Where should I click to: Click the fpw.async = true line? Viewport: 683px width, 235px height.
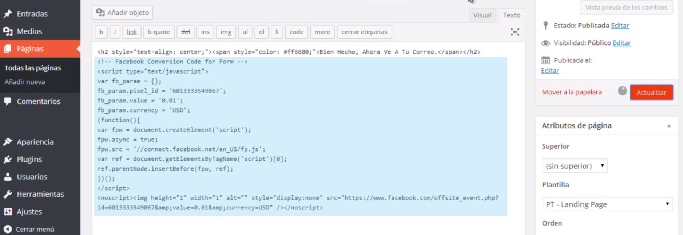click(x=128, y=140)
